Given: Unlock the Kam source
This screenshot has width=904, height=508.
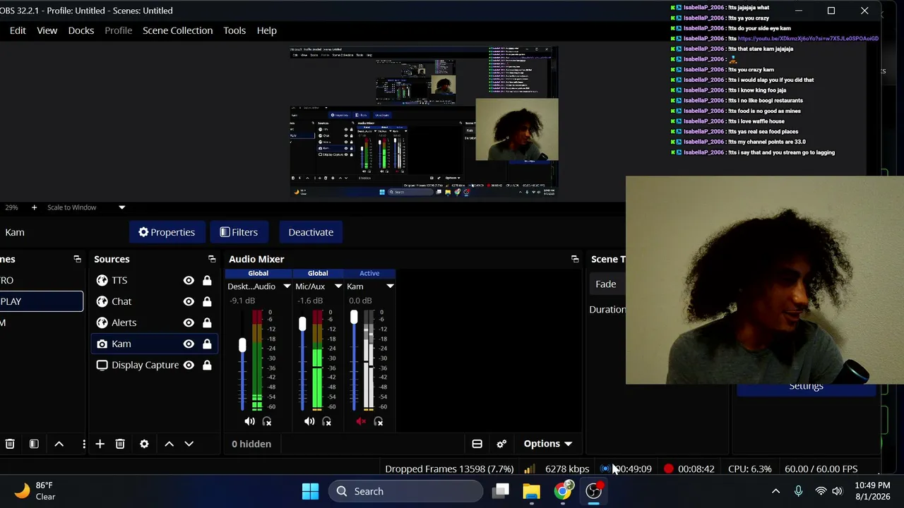Looking at the screenshot, I should point(207,344).
